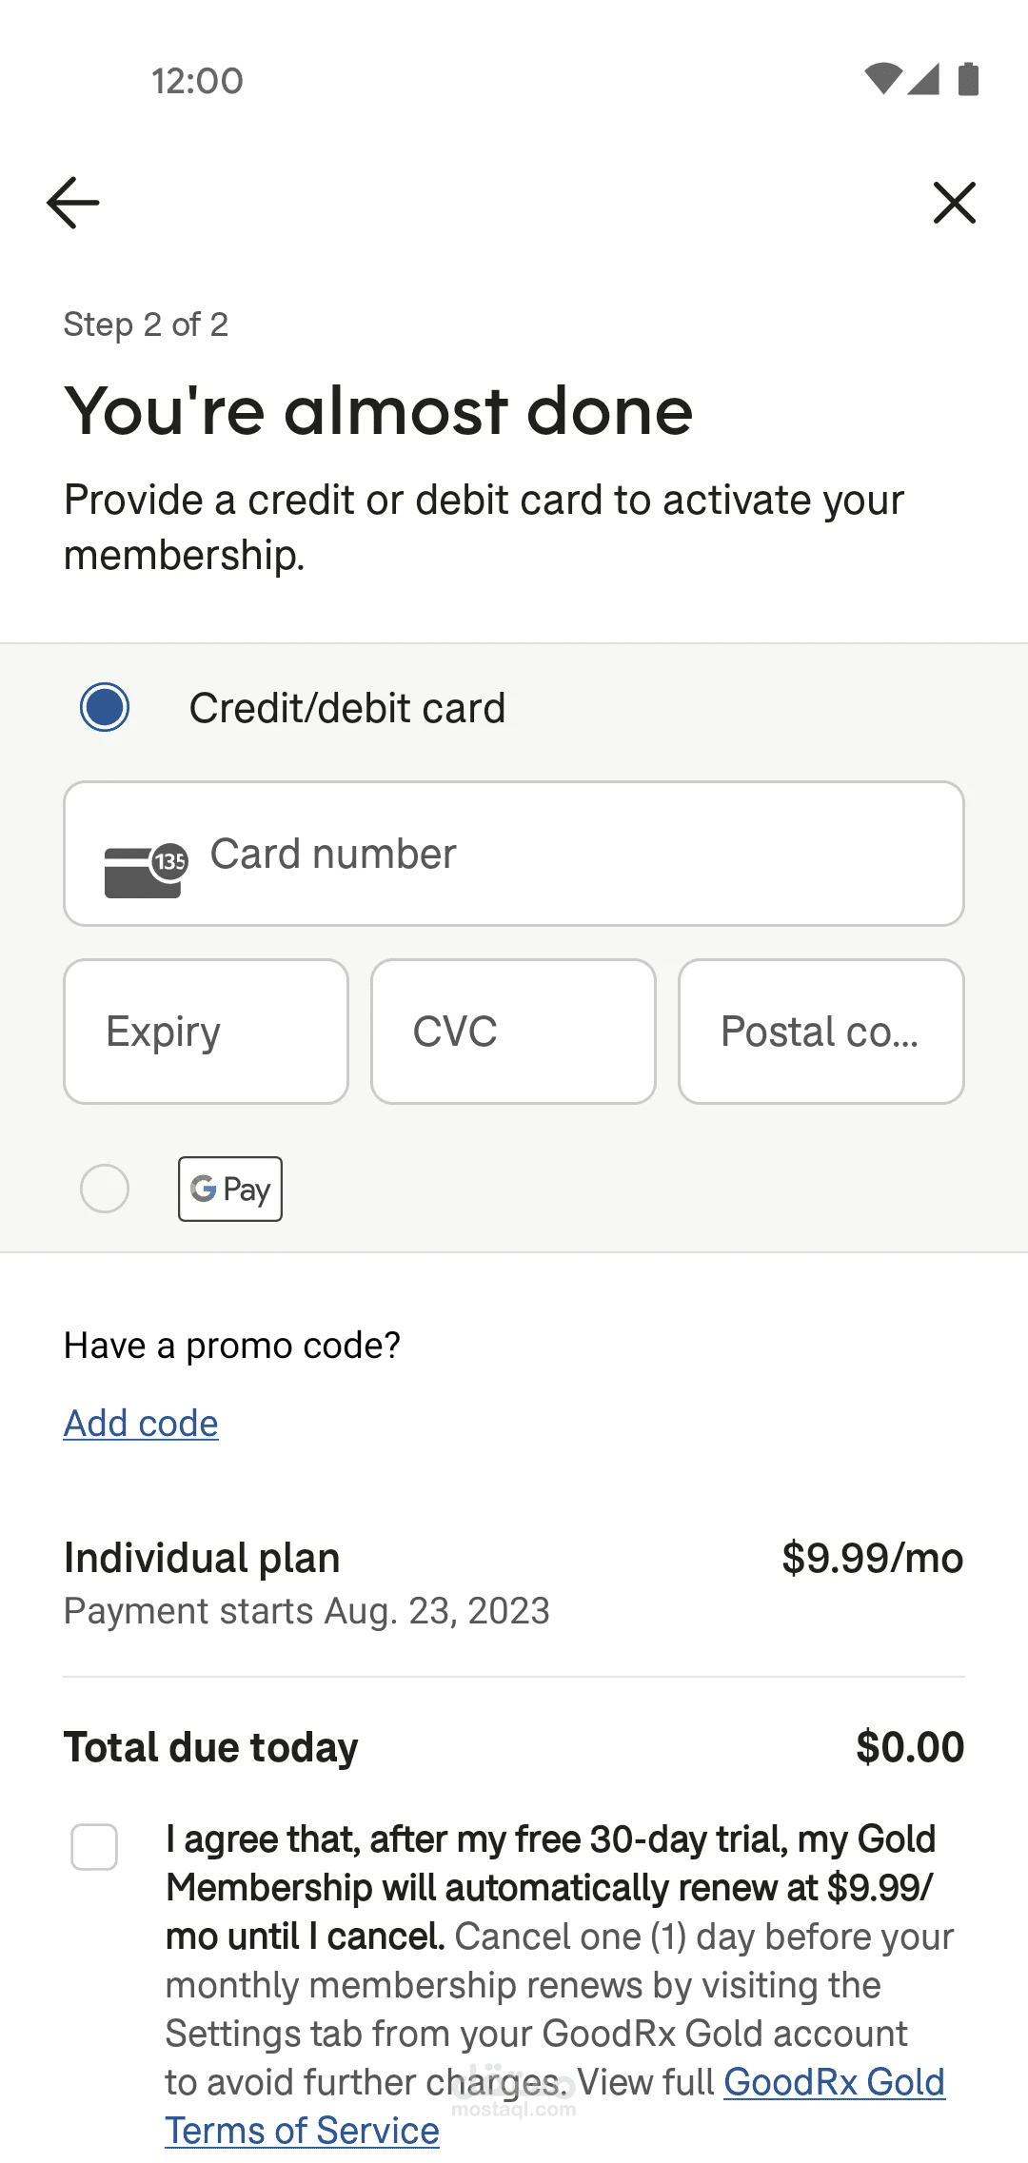Close the payment screen with X
Viewport: 1028px width, 2163px height.
(x=954, y=203)
